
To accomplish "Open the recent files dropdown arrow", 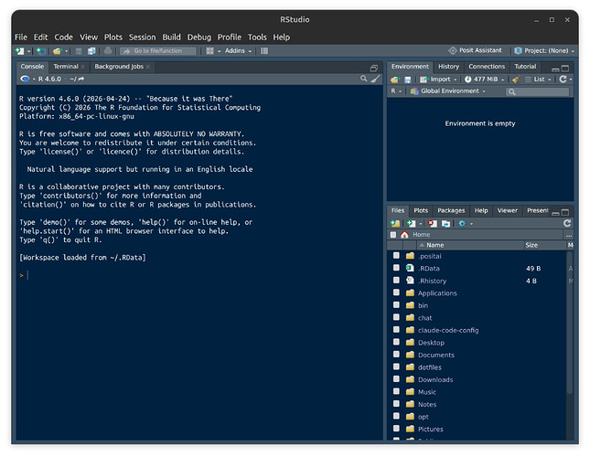I will 66,51.
